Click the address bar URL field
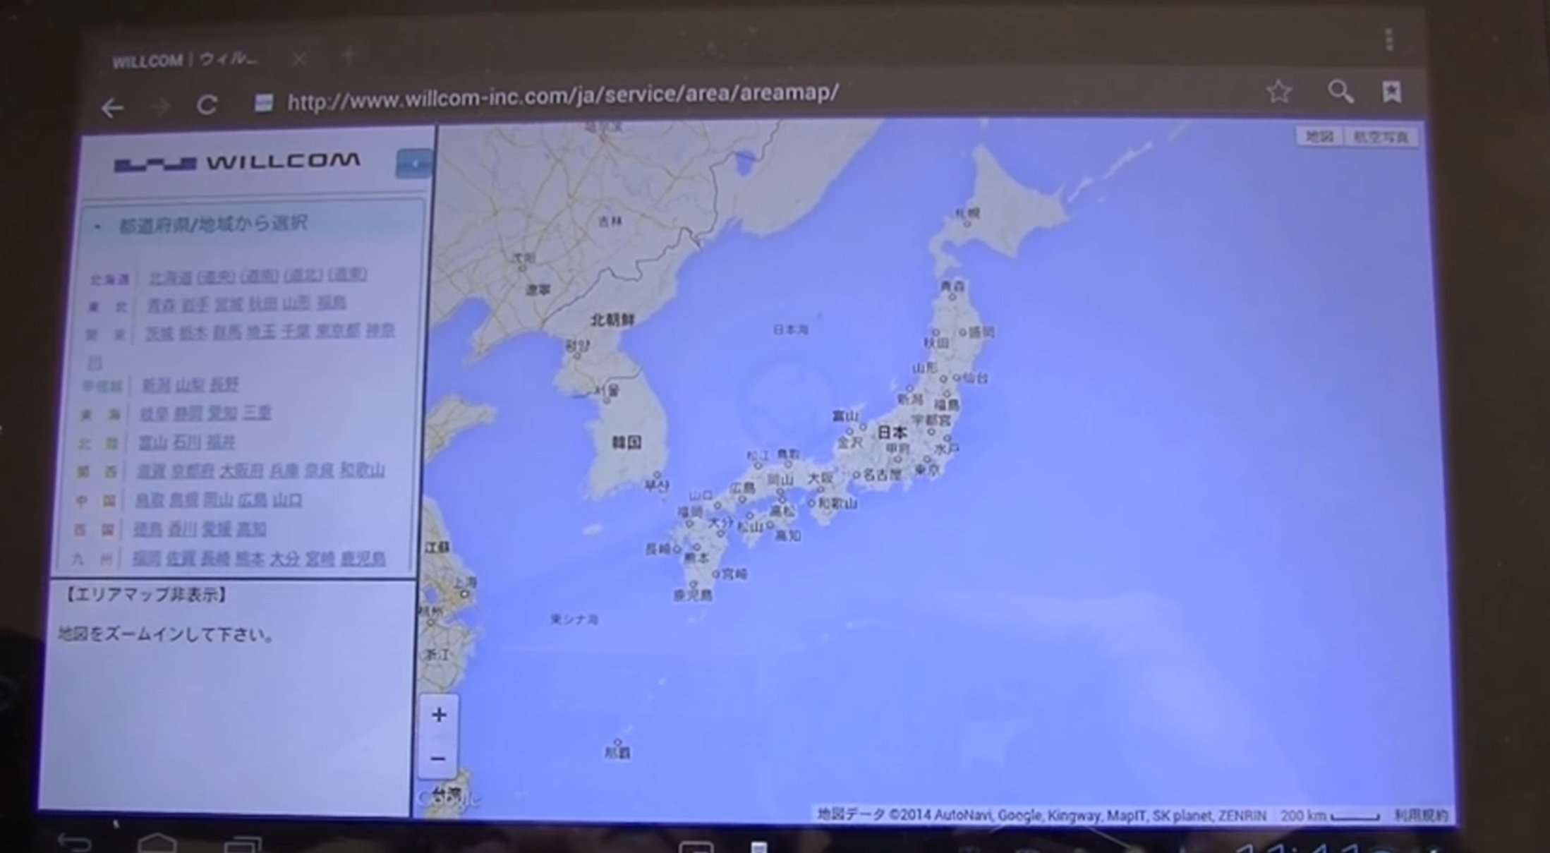 [x=563, y=97]
